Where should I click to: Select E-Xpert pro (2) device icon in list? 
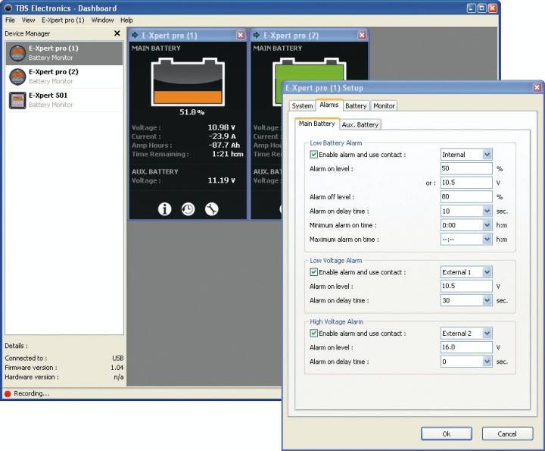tap(17, 76)
